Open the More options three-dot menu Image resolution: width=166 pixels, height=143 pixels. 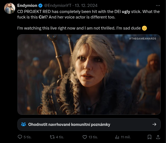158,5
